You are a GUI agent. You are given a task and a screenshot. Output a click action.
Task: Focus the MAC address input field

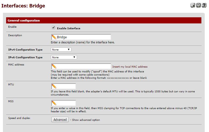click(x=81, y=66)
